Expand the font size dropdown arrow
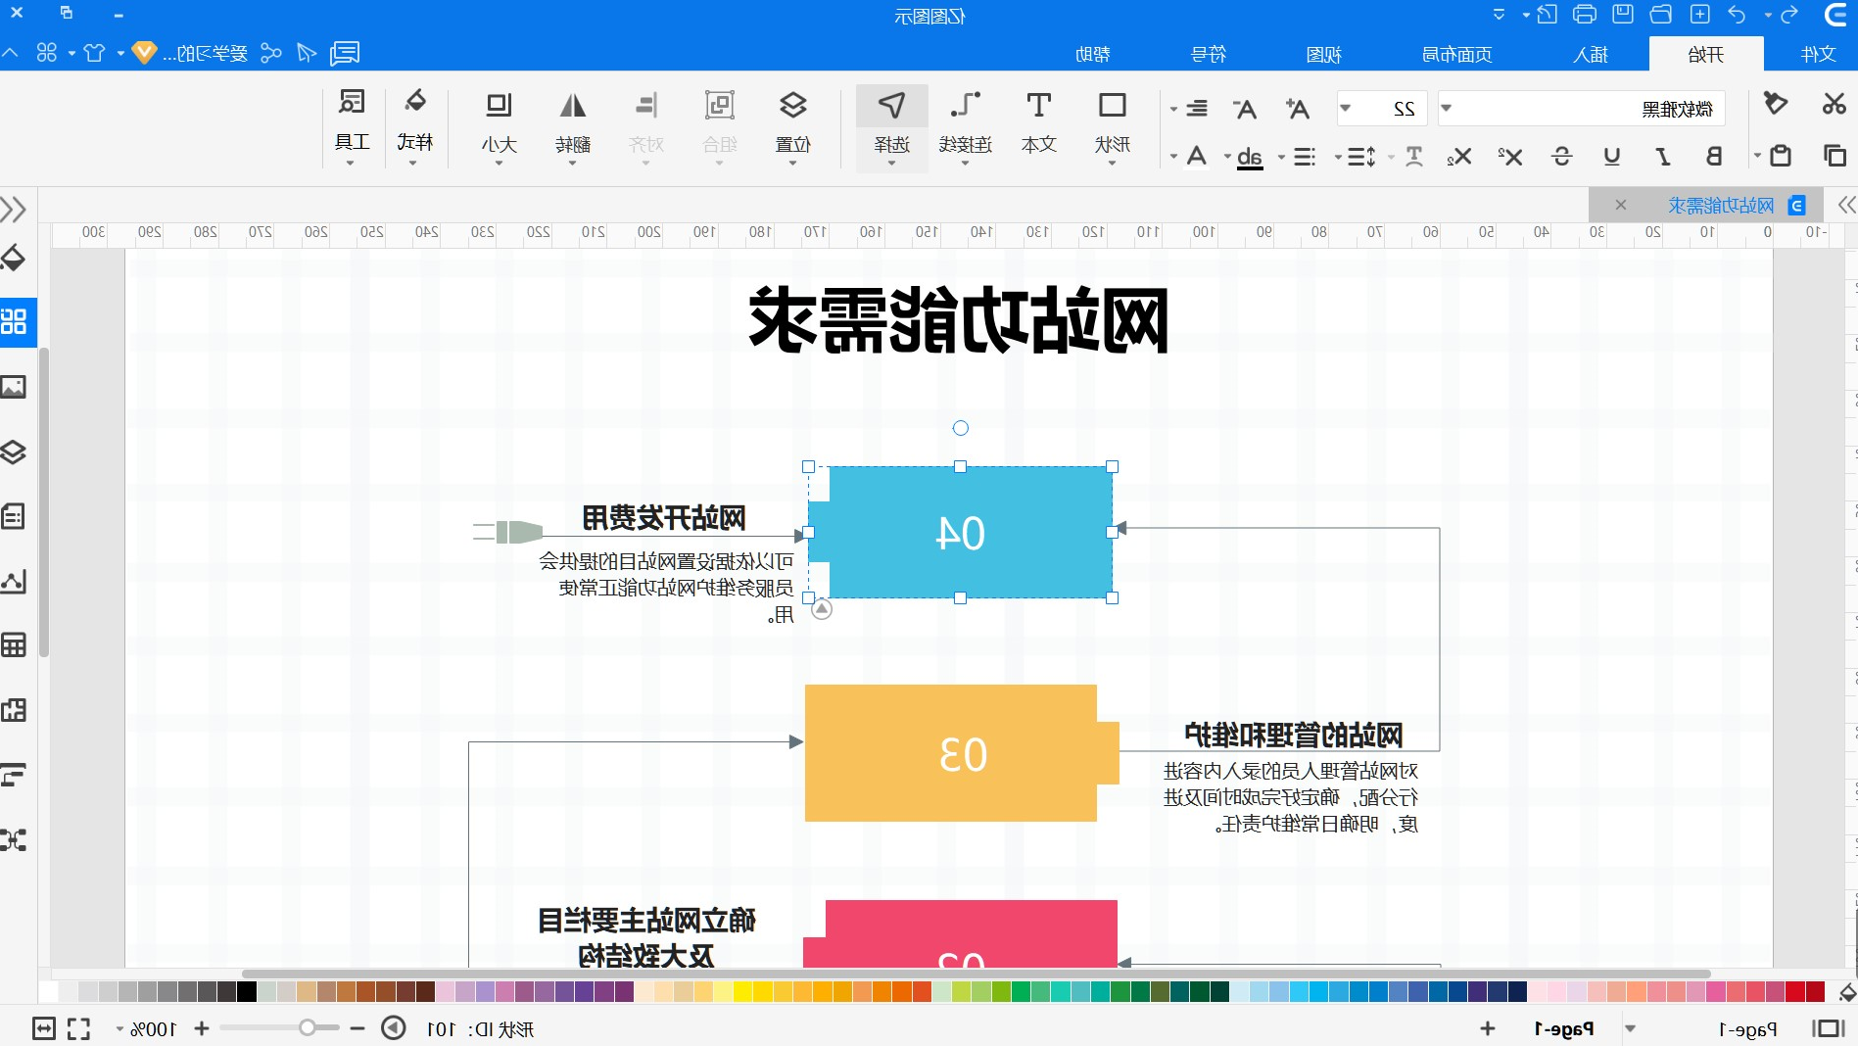Viewport: 1858px width, 1046px height. tap(1346, 108)
